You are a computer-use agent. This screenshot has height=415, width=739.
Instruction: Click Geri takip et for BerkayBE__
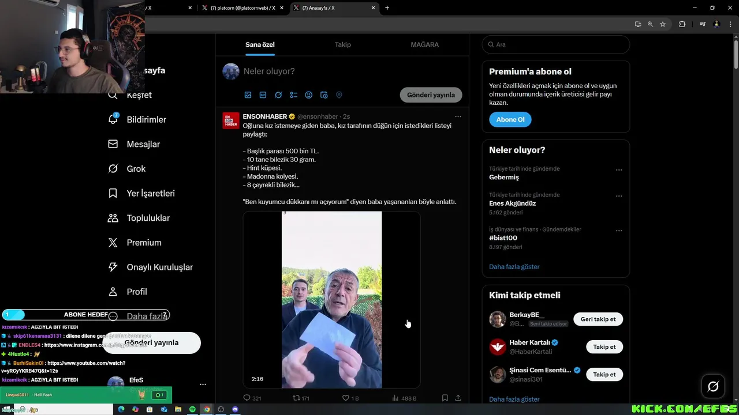[x=598, y=319]
